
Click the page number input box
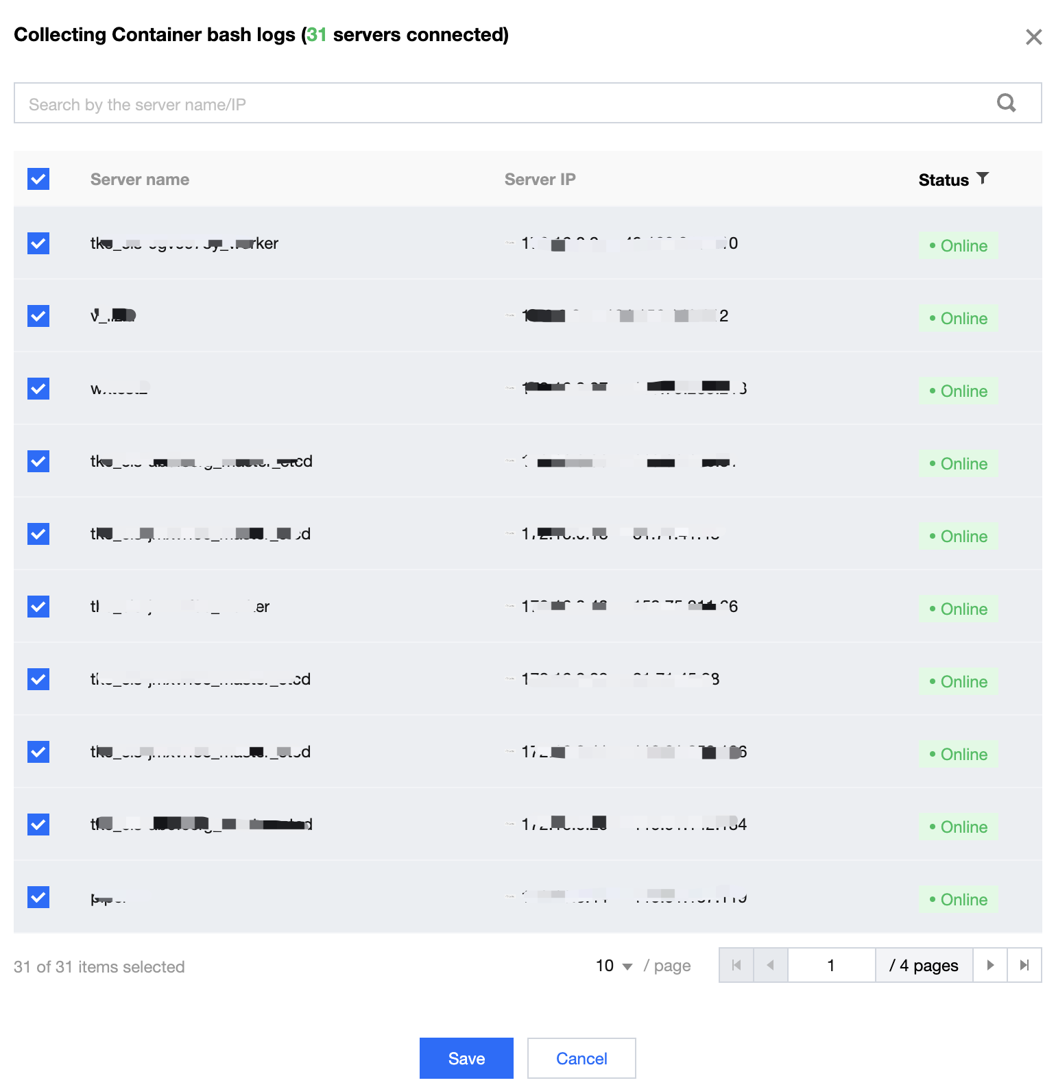coord(831,965)
